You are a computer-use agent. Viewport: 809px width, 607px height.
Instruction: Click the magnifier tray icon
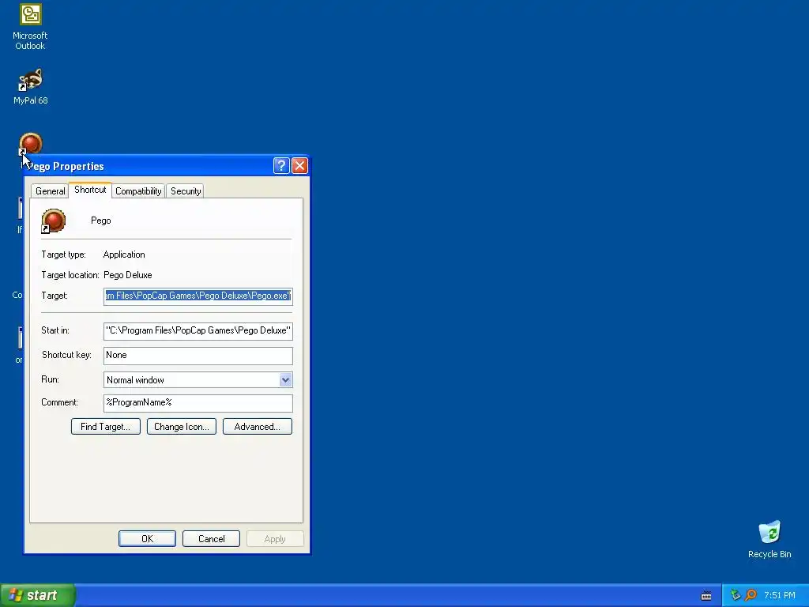point(751,595)
